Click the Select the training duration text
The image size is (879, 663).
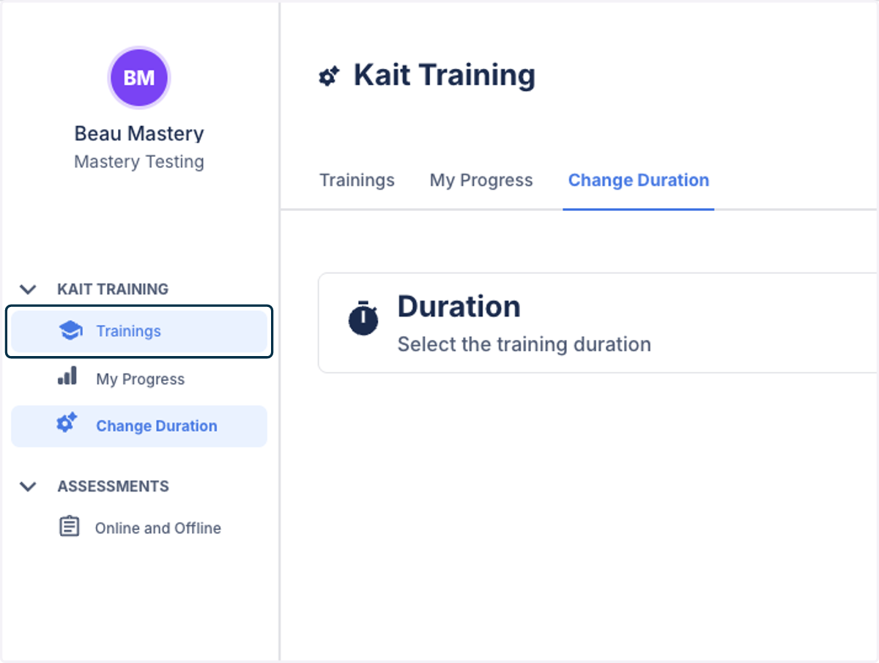pos(524,344)
